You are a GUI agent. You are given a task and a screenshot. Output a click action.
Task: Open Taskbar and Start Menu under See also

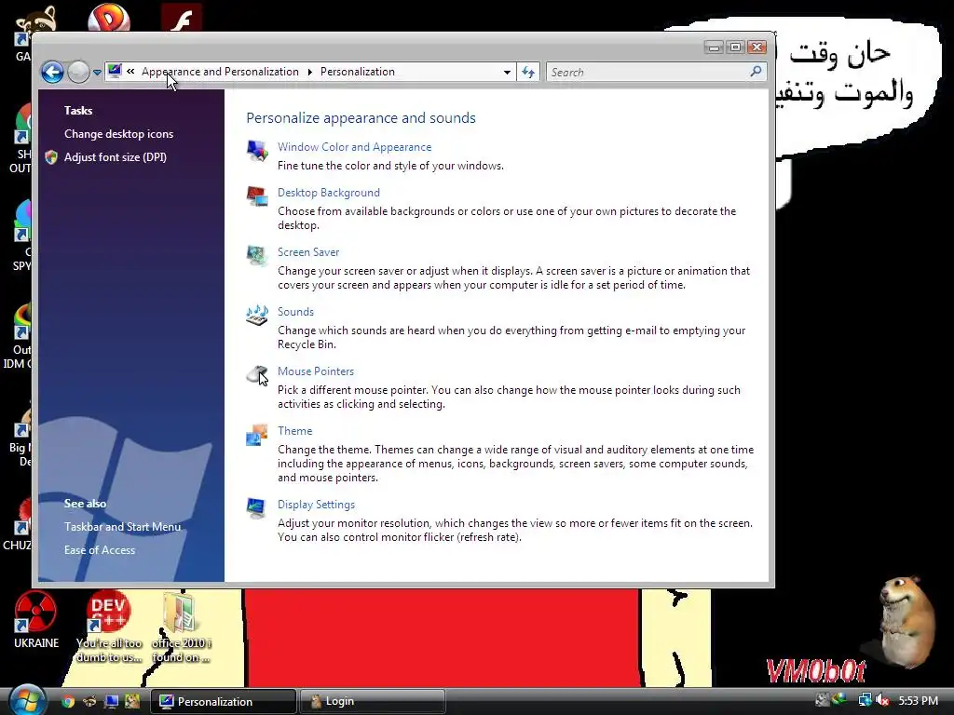[x=123, y=527]
